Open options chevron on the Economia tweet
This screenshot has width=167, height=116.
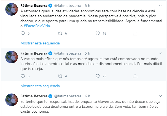pyautogui.click(x=161, y=96)
